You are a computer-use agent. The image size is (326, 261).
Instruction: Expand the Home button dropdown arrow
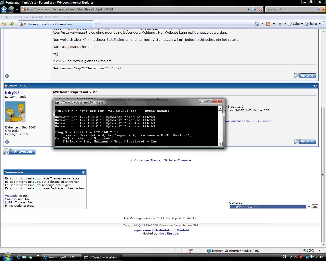262,24
